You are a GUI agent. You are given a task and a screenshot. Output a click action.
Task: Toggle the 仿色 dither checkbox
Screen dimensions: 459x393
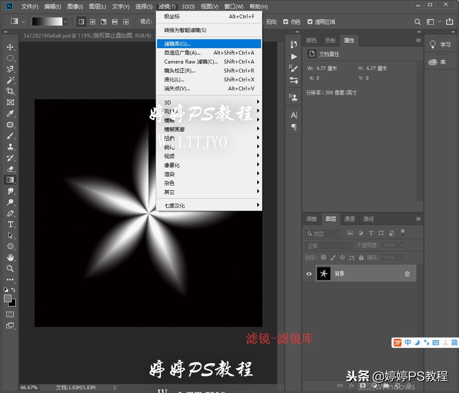pyautogui.click(x=286, y=22)
